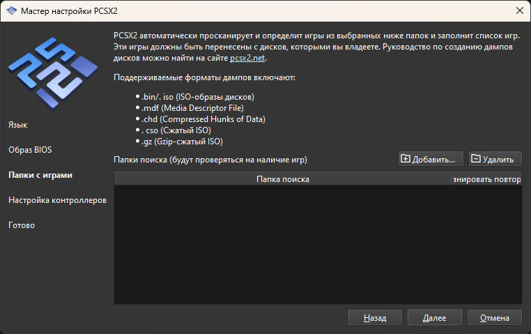Click the remove-folder icon on Удалить button
The image size is (531, 334).
tap(476, 159)
